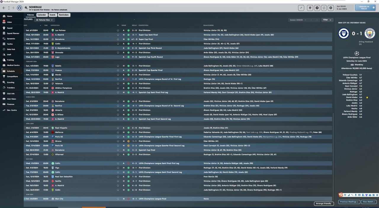Open the Season 2023/24 dropdown
Screen dimensions: 379x208
[x=298, y=20]
